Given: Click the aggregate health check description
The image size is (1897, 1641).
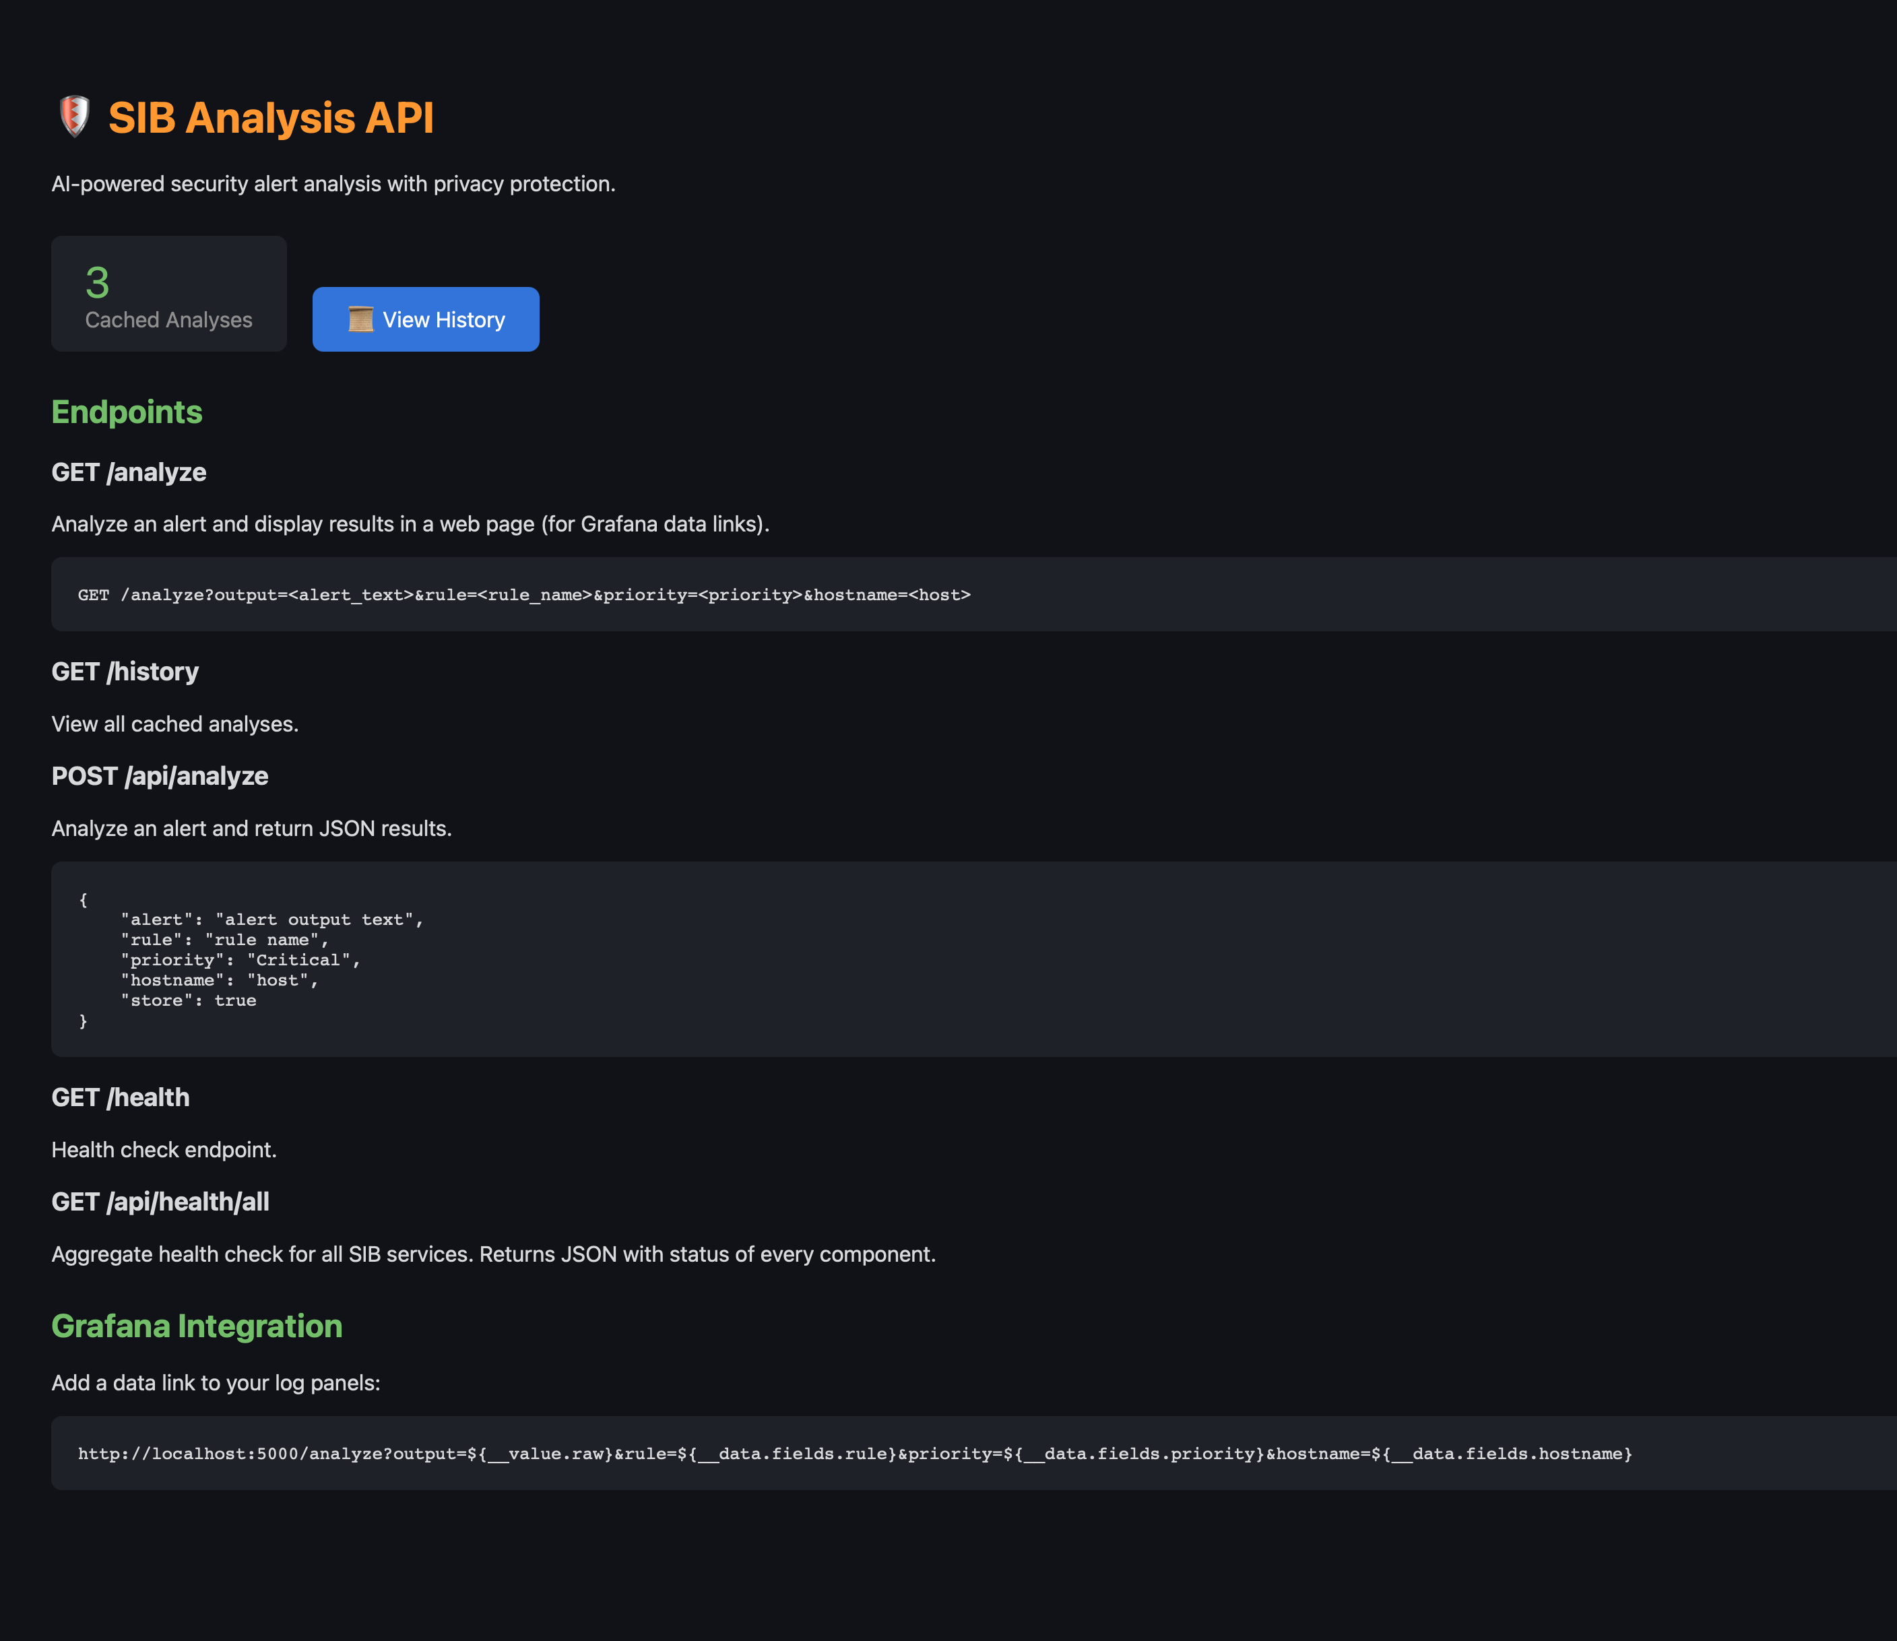Looking at the screenshot, I should tap(494, 1254).
